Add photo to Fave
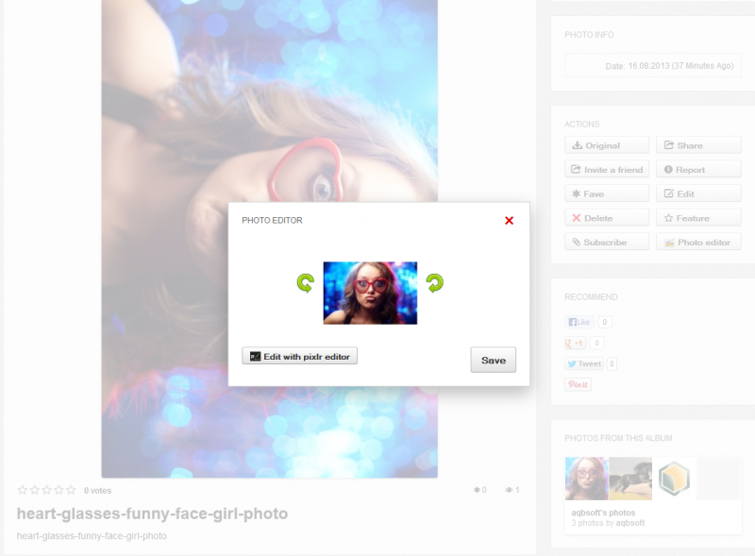755x556 pixels. point(607,194)
